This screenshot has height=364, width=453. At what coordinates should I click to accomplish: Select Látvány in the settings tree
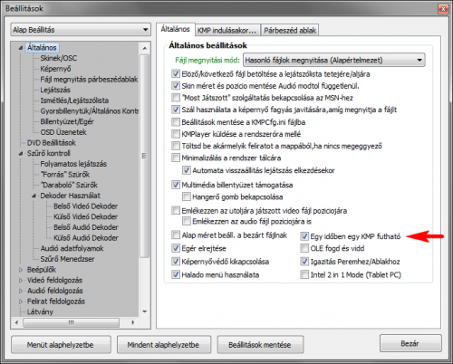(40, 311)
